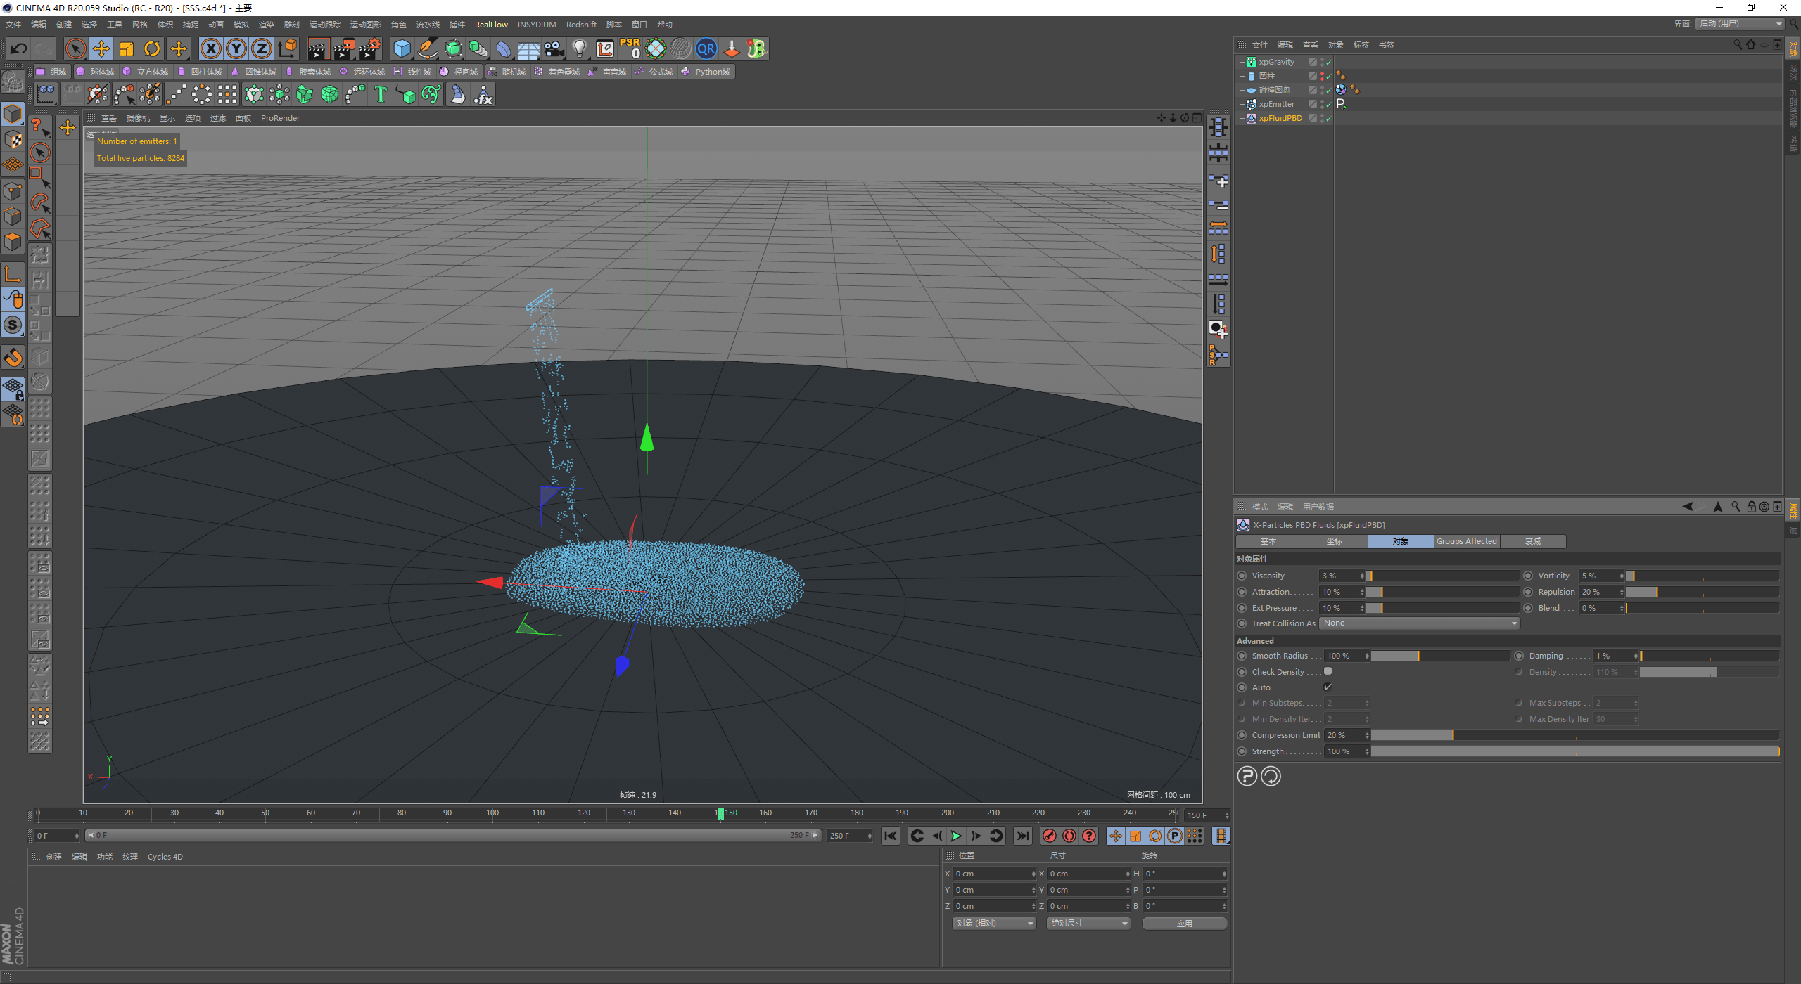Image resolution: width=1801 pixels, height=984 pixels.
Task: Click the Undo arrow icon
Action: (19, 48)
